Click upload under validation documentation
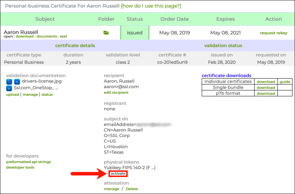295x194 pixels. click(13, 94)
